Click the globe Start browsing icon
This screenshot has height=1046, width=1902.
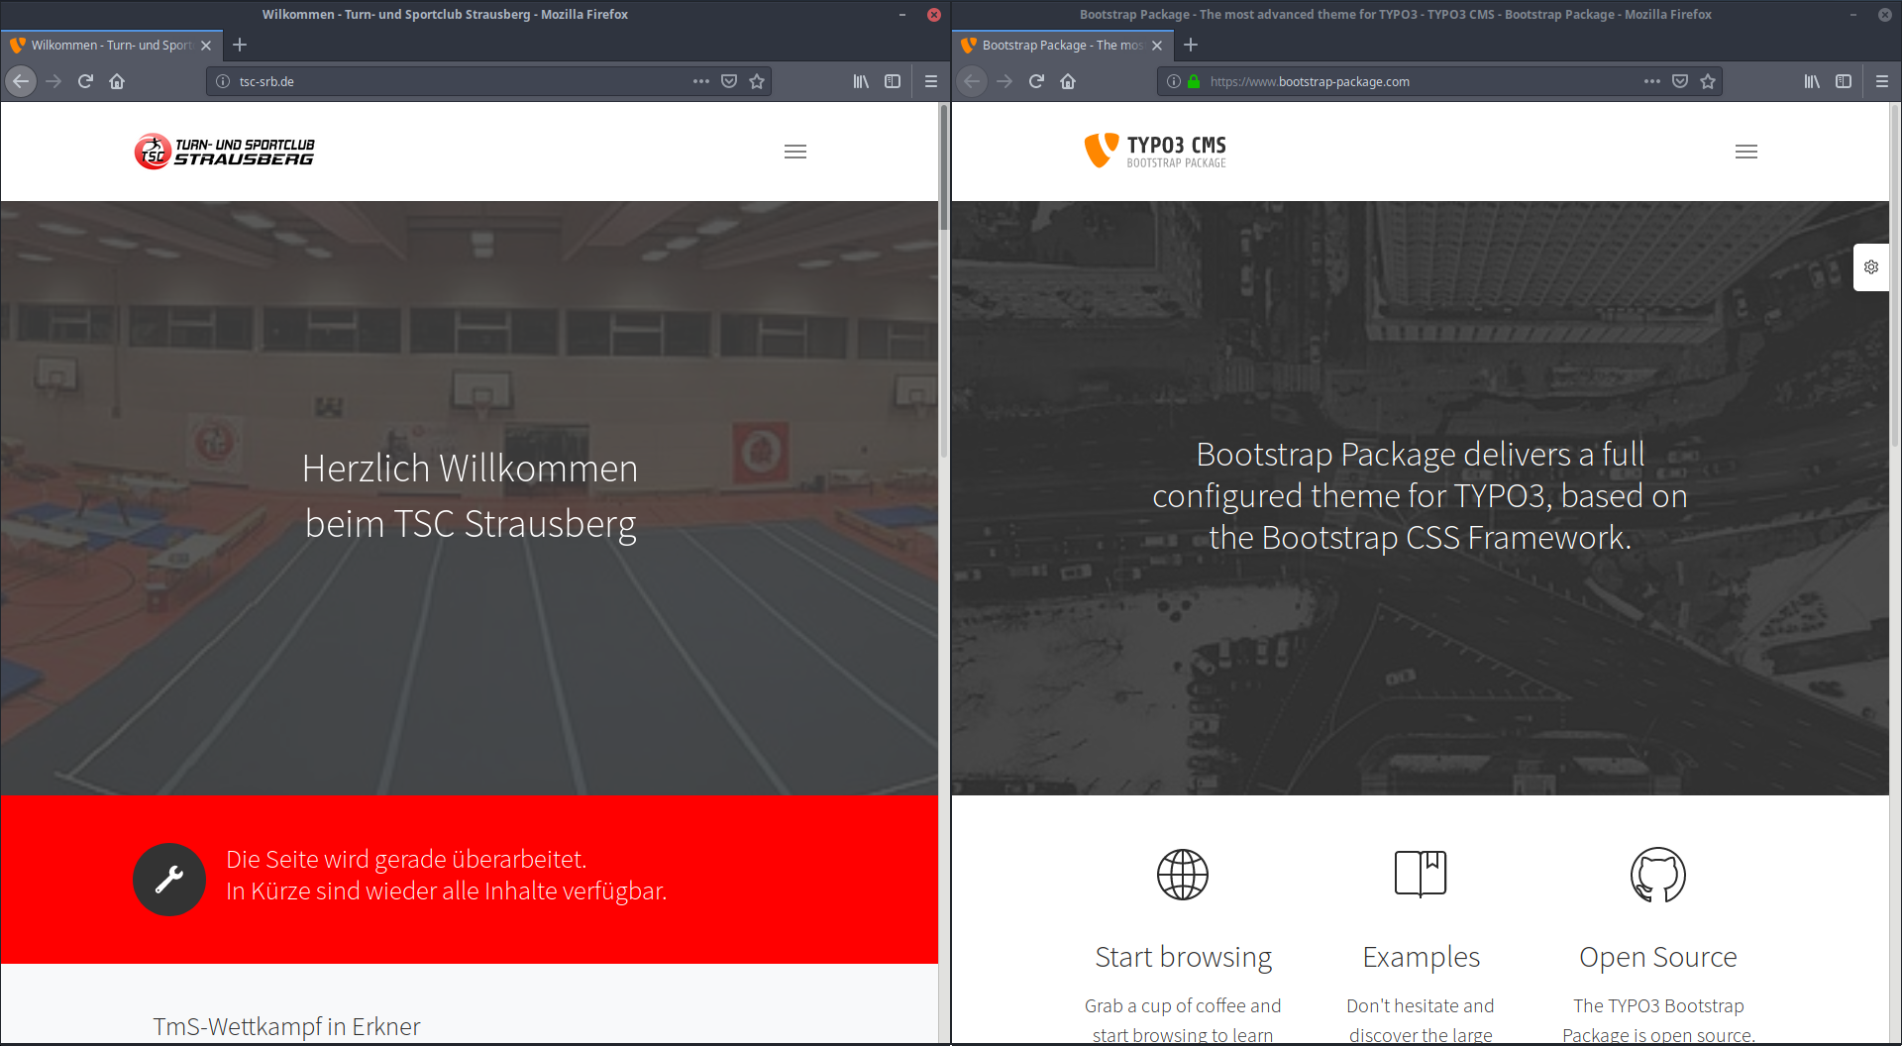tap(1183, 875)
